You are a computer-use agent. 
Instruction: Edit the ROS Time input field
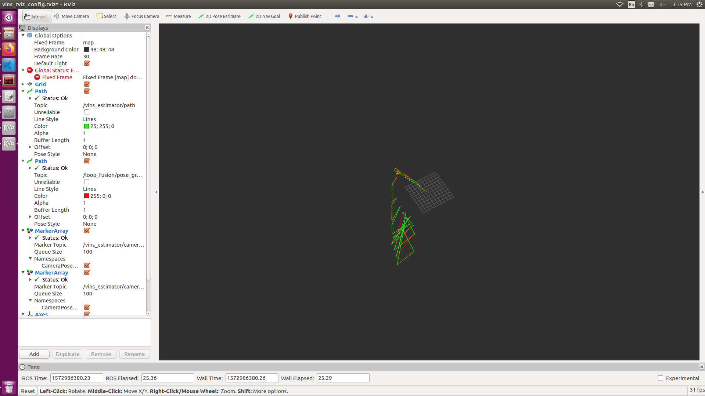[76, 378]
